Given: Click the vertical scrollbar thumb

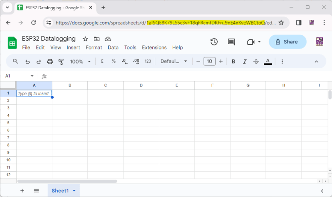Looking at the screenshot, I should coord(330,94).
